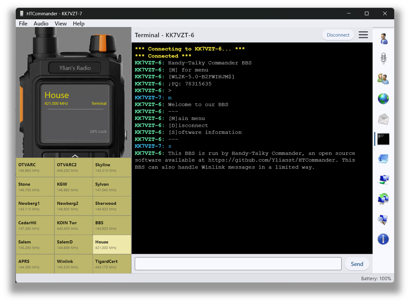Open the networked computers sidebar icon
The width and height of the screenshot is (410, 303).
pyautogui.click(x=383, y=179)
